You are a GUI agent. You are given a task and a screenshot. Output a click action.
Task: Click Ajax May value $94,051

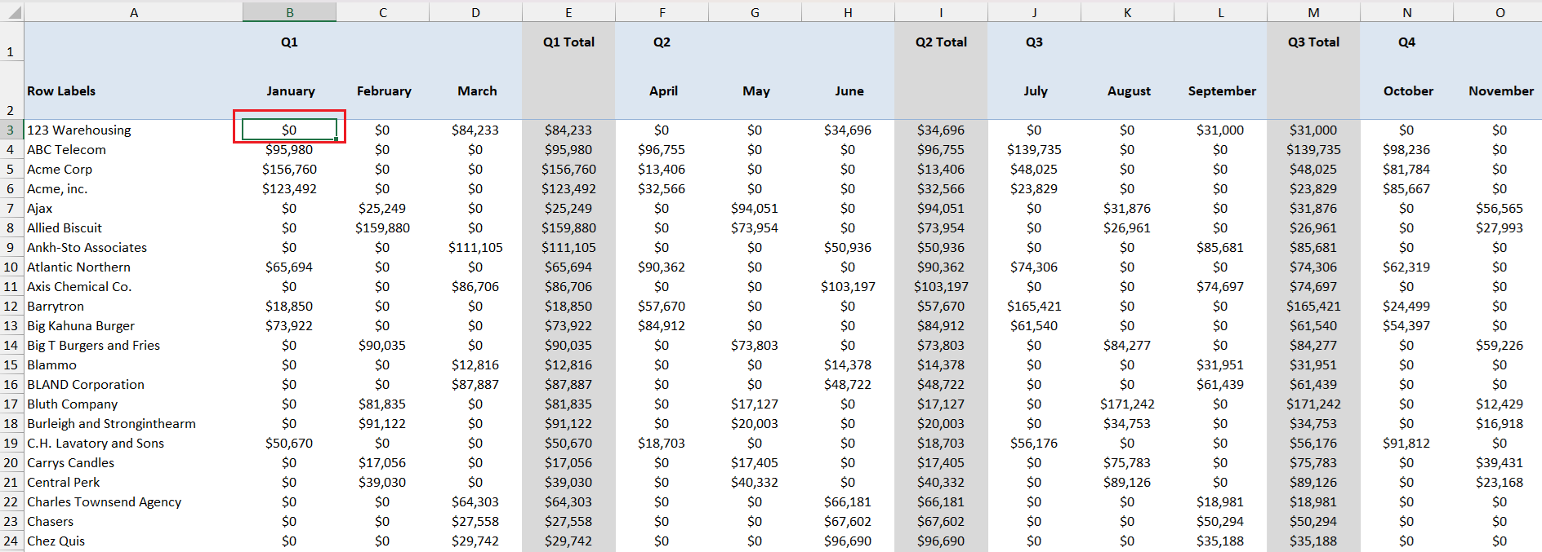(755, 208)
